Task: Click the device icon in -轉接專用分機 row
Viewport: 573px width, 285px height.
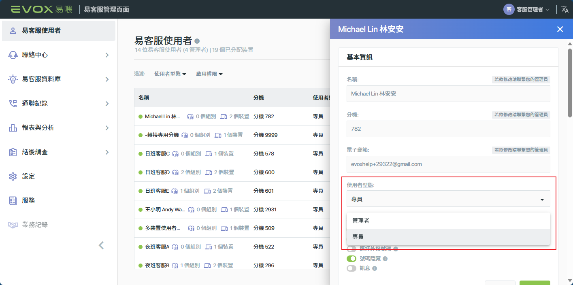Action: (218, 135)
